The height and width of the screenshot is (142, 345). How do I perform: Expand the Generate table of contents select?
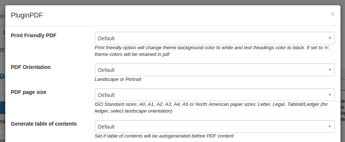pos(215,126)
